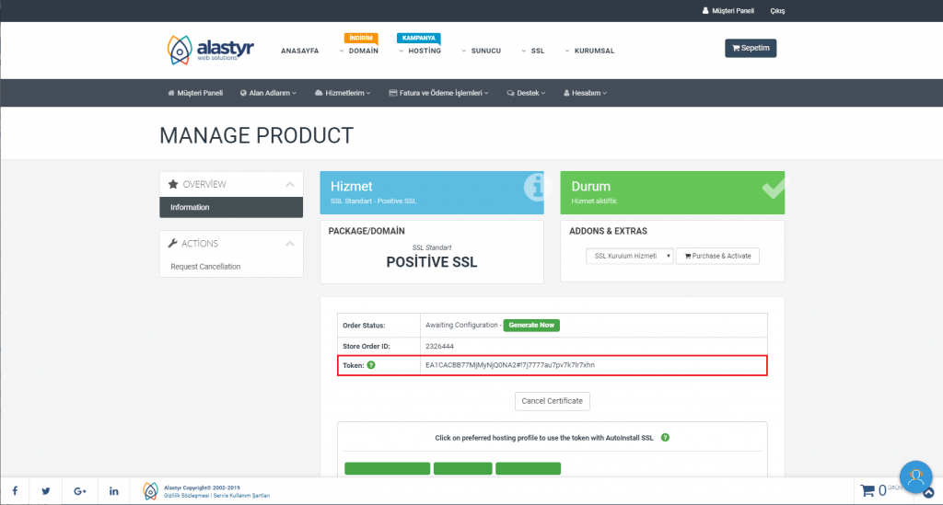Open the Facebook social icon in the footer
Screen dimensions: 943x505
click(x=15, y=491)
